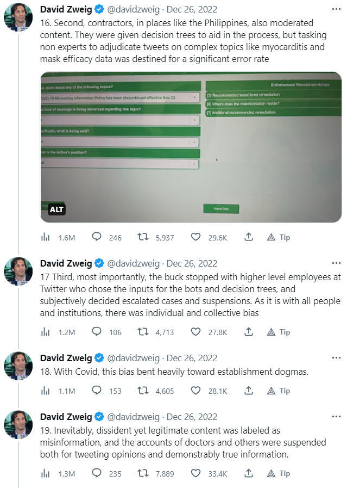Open @davidzweig handle on tweet 19
Viewport: 347px width, 488px height.
[x=133, y=417]
